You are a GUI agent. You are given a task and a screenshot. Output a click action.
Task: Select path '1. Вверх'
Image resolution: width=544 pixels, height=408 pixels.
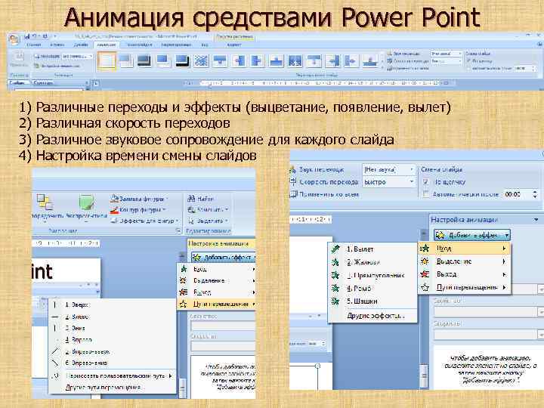click(112, 304)
